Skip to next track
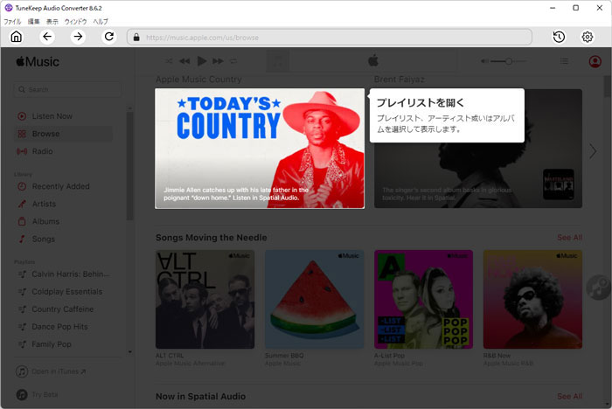Screen dimensions: 612x409 coord(218,61)
